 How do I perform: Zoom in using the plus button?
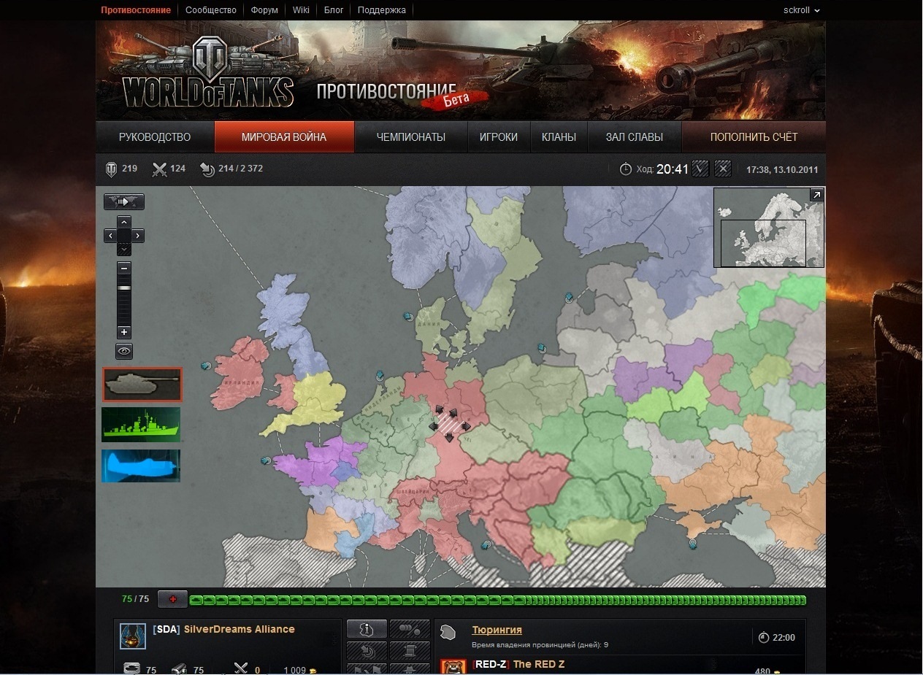tap(124, 332)
